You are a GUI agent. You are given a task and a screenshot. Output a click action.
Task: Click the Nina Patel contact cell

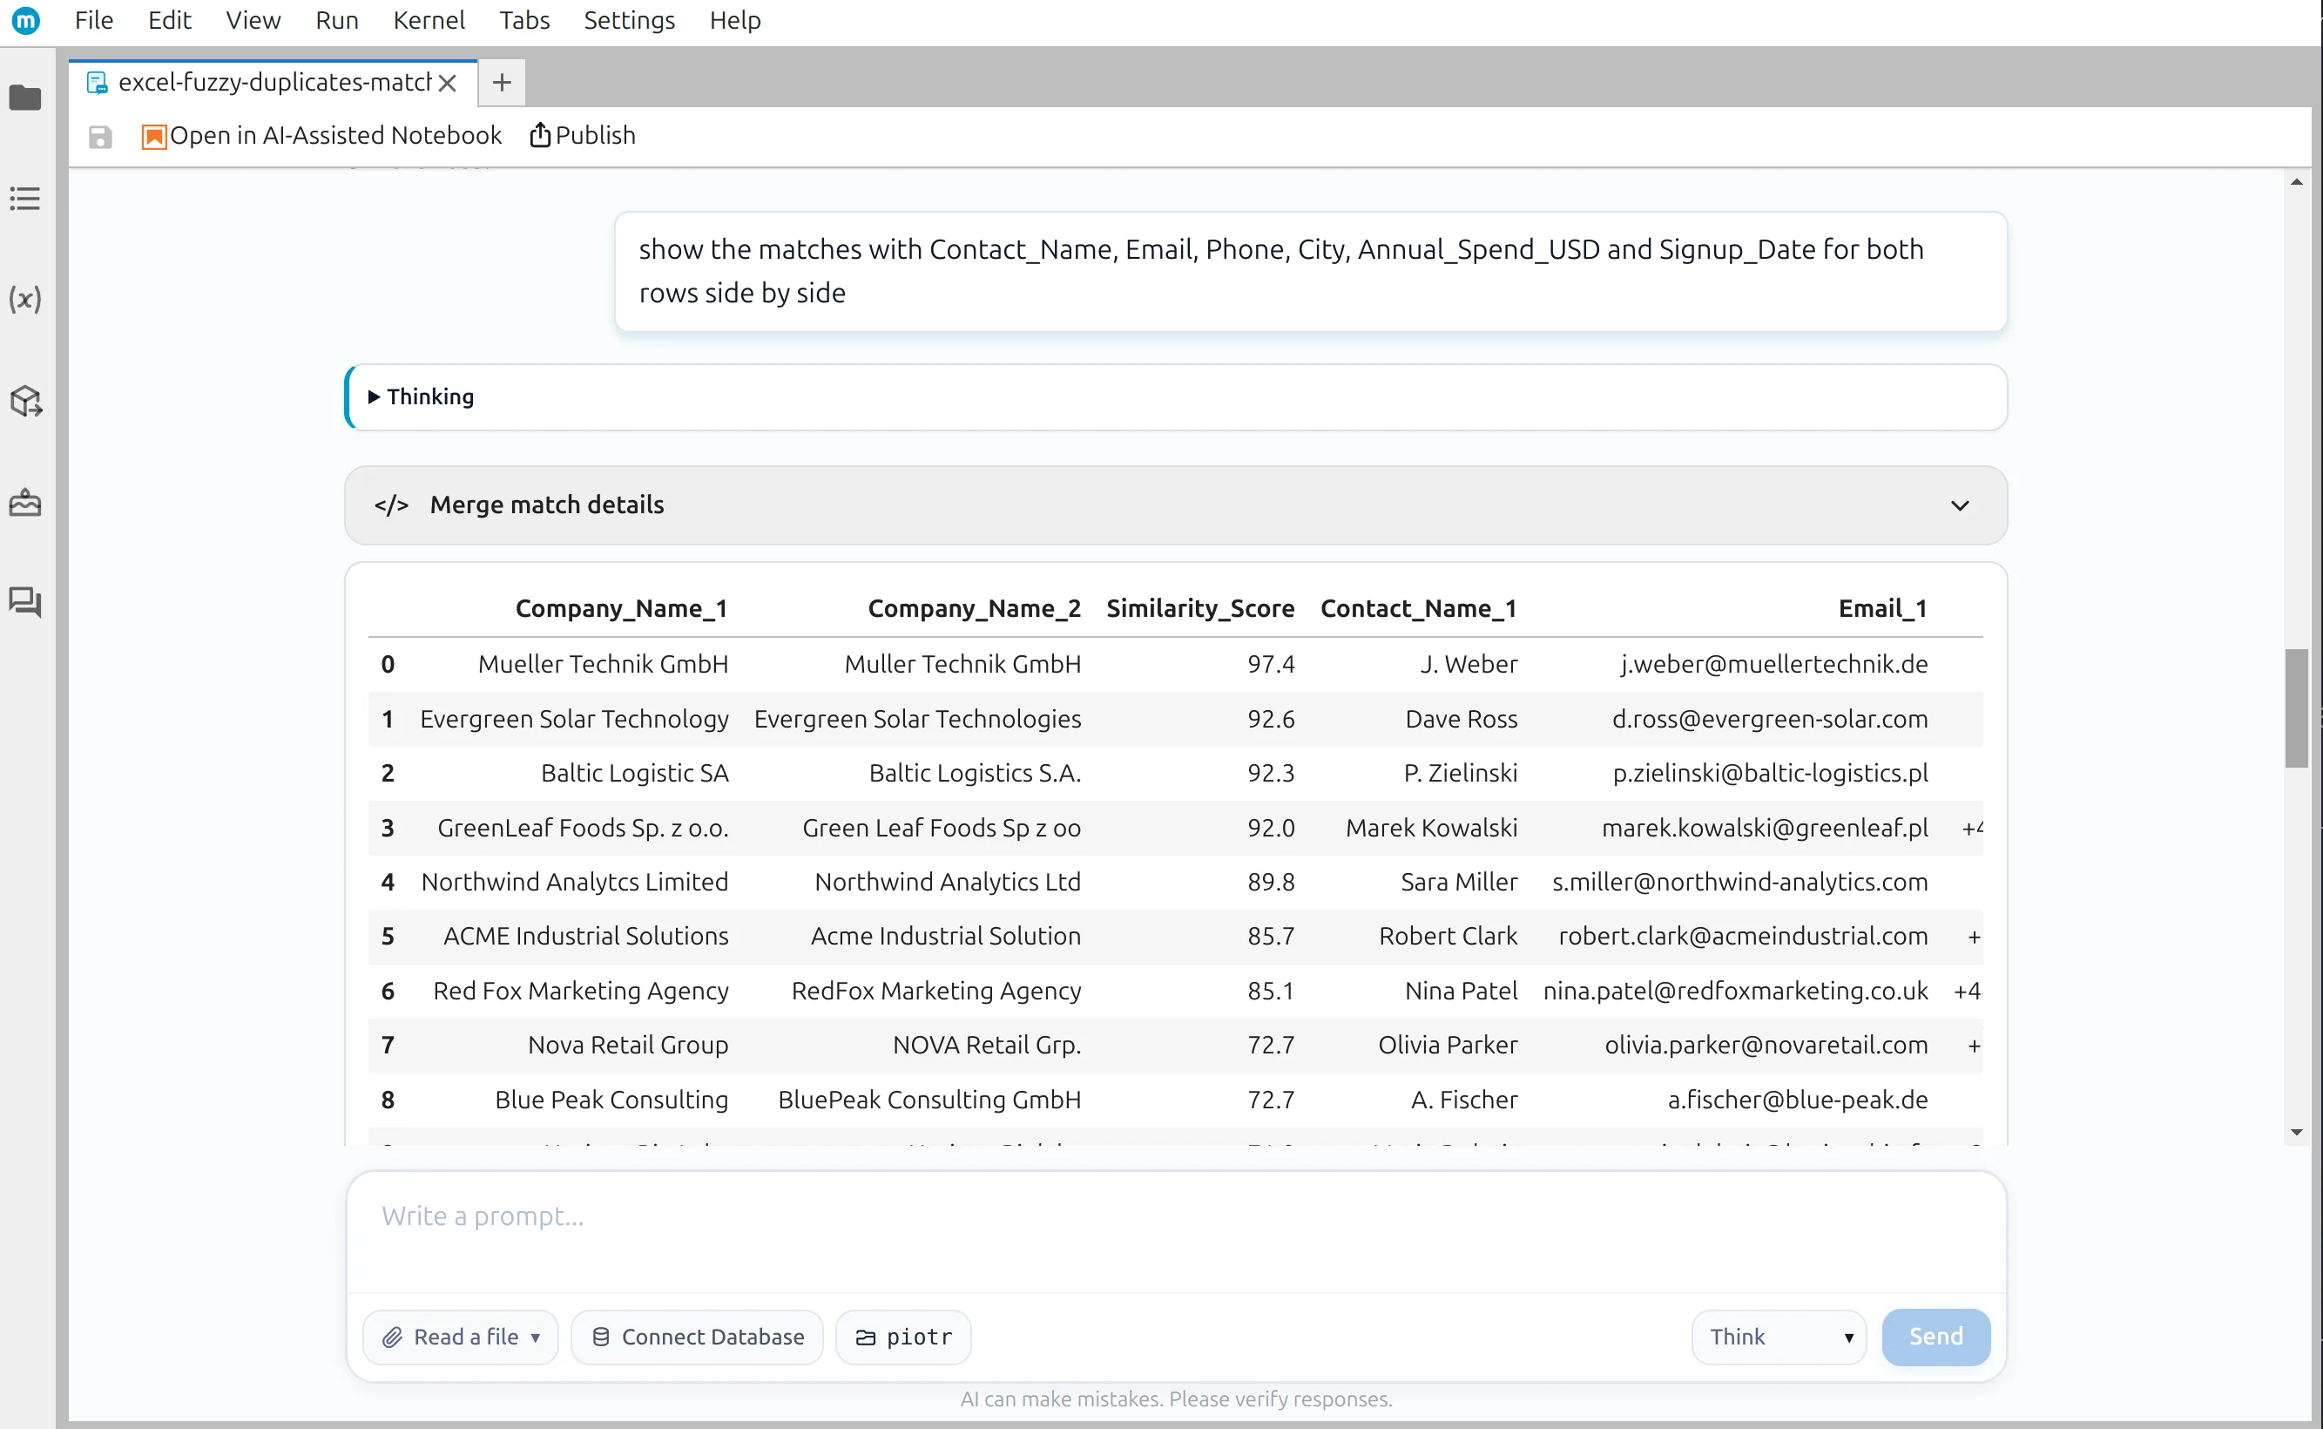[x=1461, y=991]
